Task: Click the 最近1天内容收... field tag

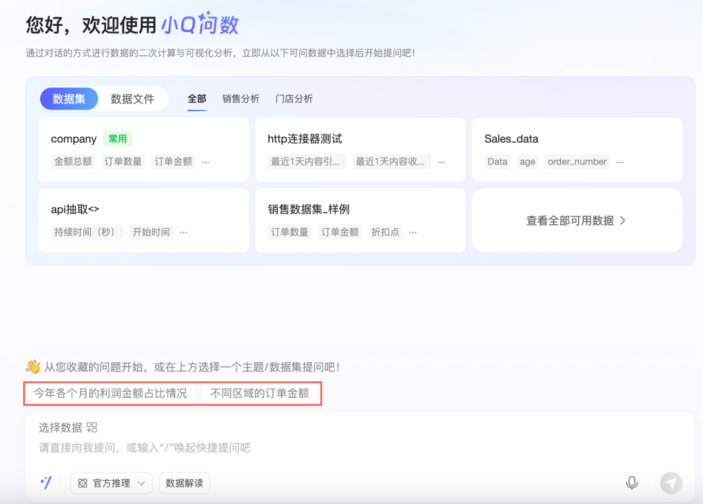Action: (x=391, y=162)
